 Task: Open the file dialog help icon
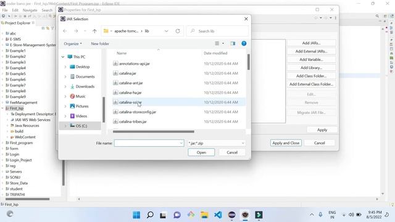[244, 44]
